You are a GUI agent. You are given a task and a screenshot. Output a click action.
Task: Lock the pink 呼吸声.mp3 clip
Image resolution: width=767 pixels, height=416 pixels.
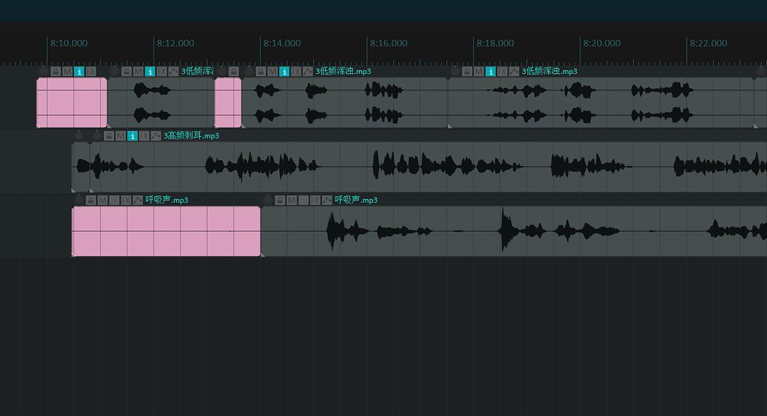tap(91, 201)
